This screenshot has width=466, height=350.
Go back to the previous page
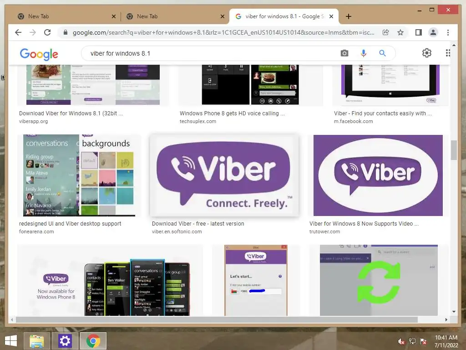coord(18,32)
